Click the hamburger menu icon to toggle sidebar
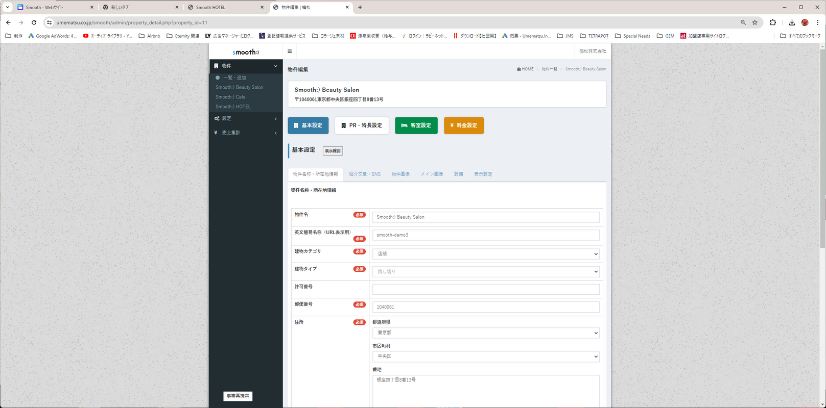The height and width of the screenshot is (408, 826). point(290,52)
